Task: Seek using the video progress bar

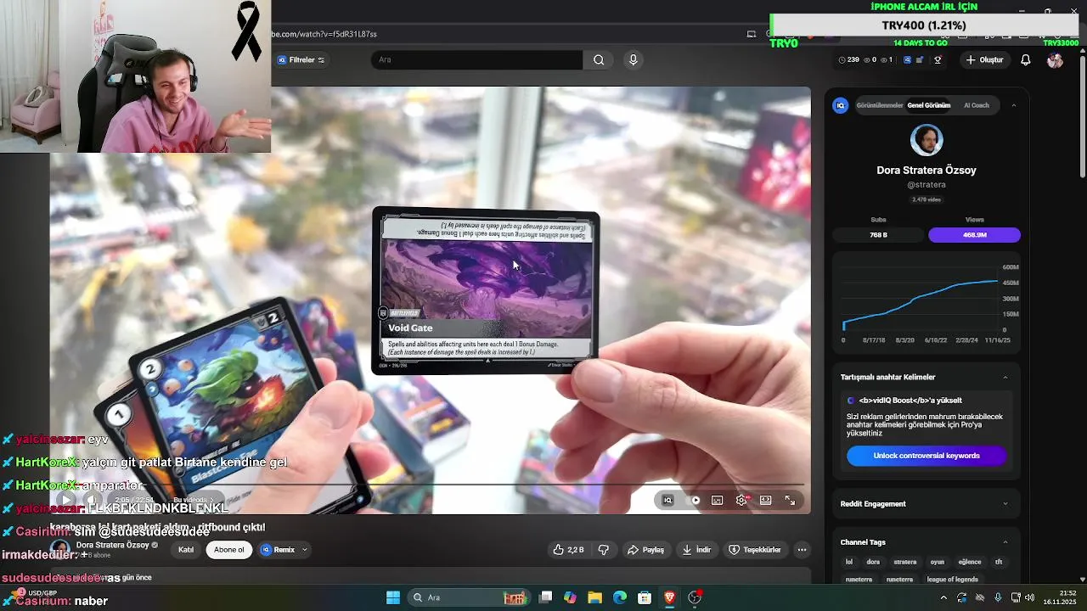Action: click(x=430, y=485)
